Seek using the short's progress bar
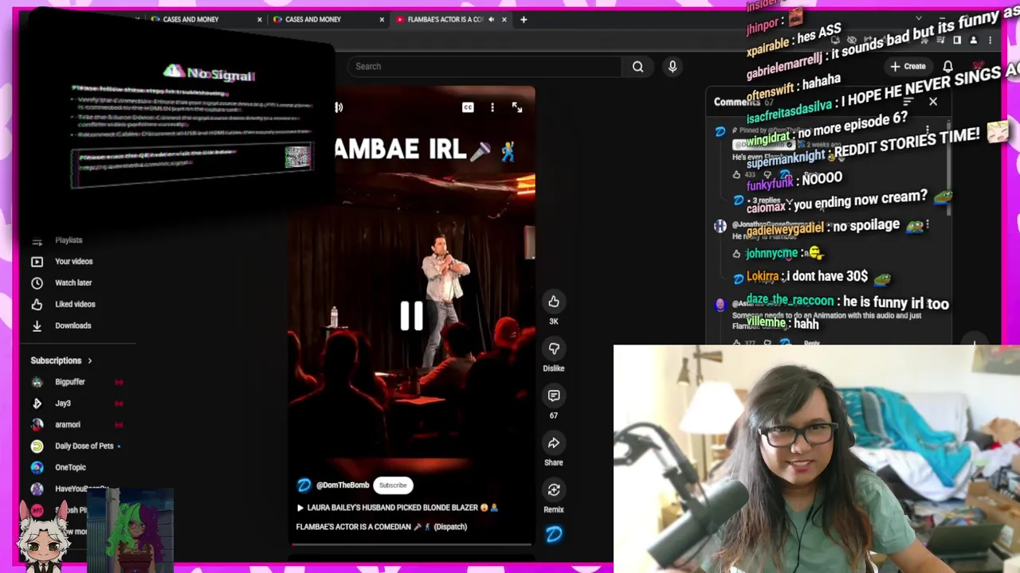The image size is (1020, 573). pyautogui.click(x=411, y=544)
